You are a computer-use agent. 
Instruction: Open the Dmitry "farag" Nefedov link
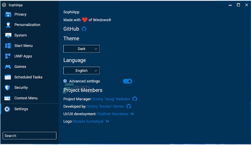pos(111,99)
